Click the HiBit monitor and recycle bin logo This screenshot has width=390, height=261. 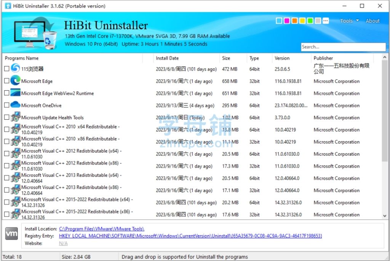[35, 33]
